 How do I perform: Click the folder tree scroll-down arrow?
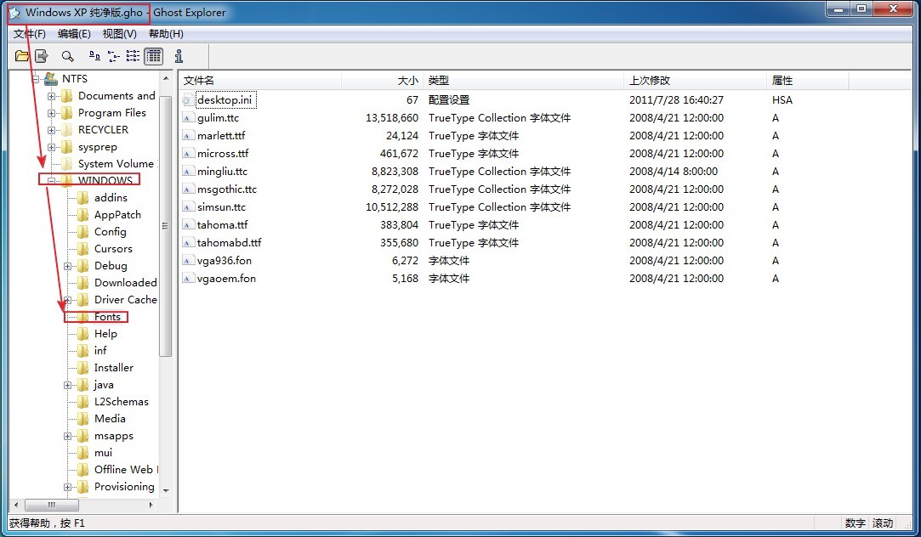(166, 490)
